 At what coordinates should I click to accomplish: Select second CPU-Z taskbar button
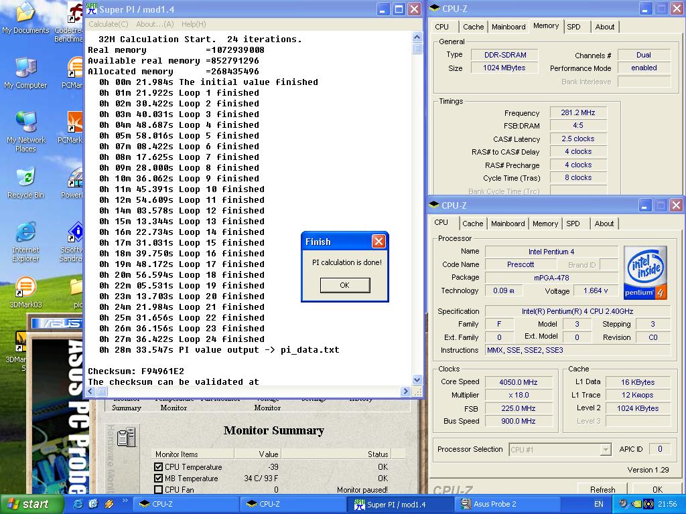tap(293, 504)
